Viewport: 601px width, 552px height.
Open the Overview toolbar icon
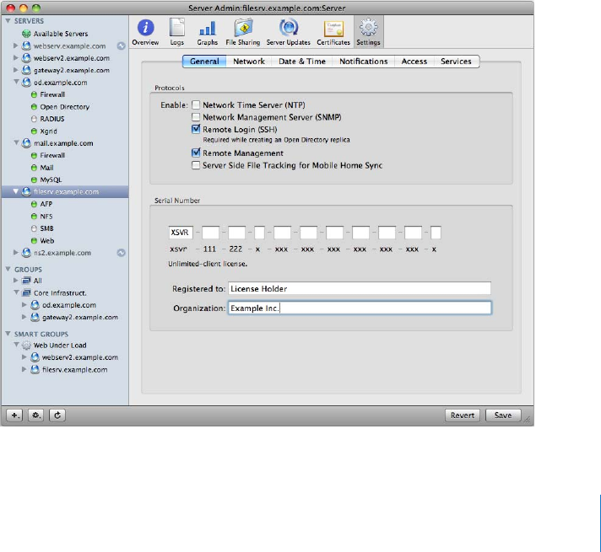(x=145, y=32)
